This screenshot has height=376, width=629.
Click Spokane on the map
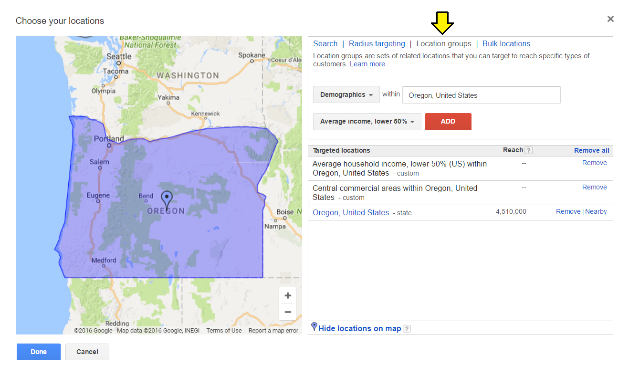[252, 55]
